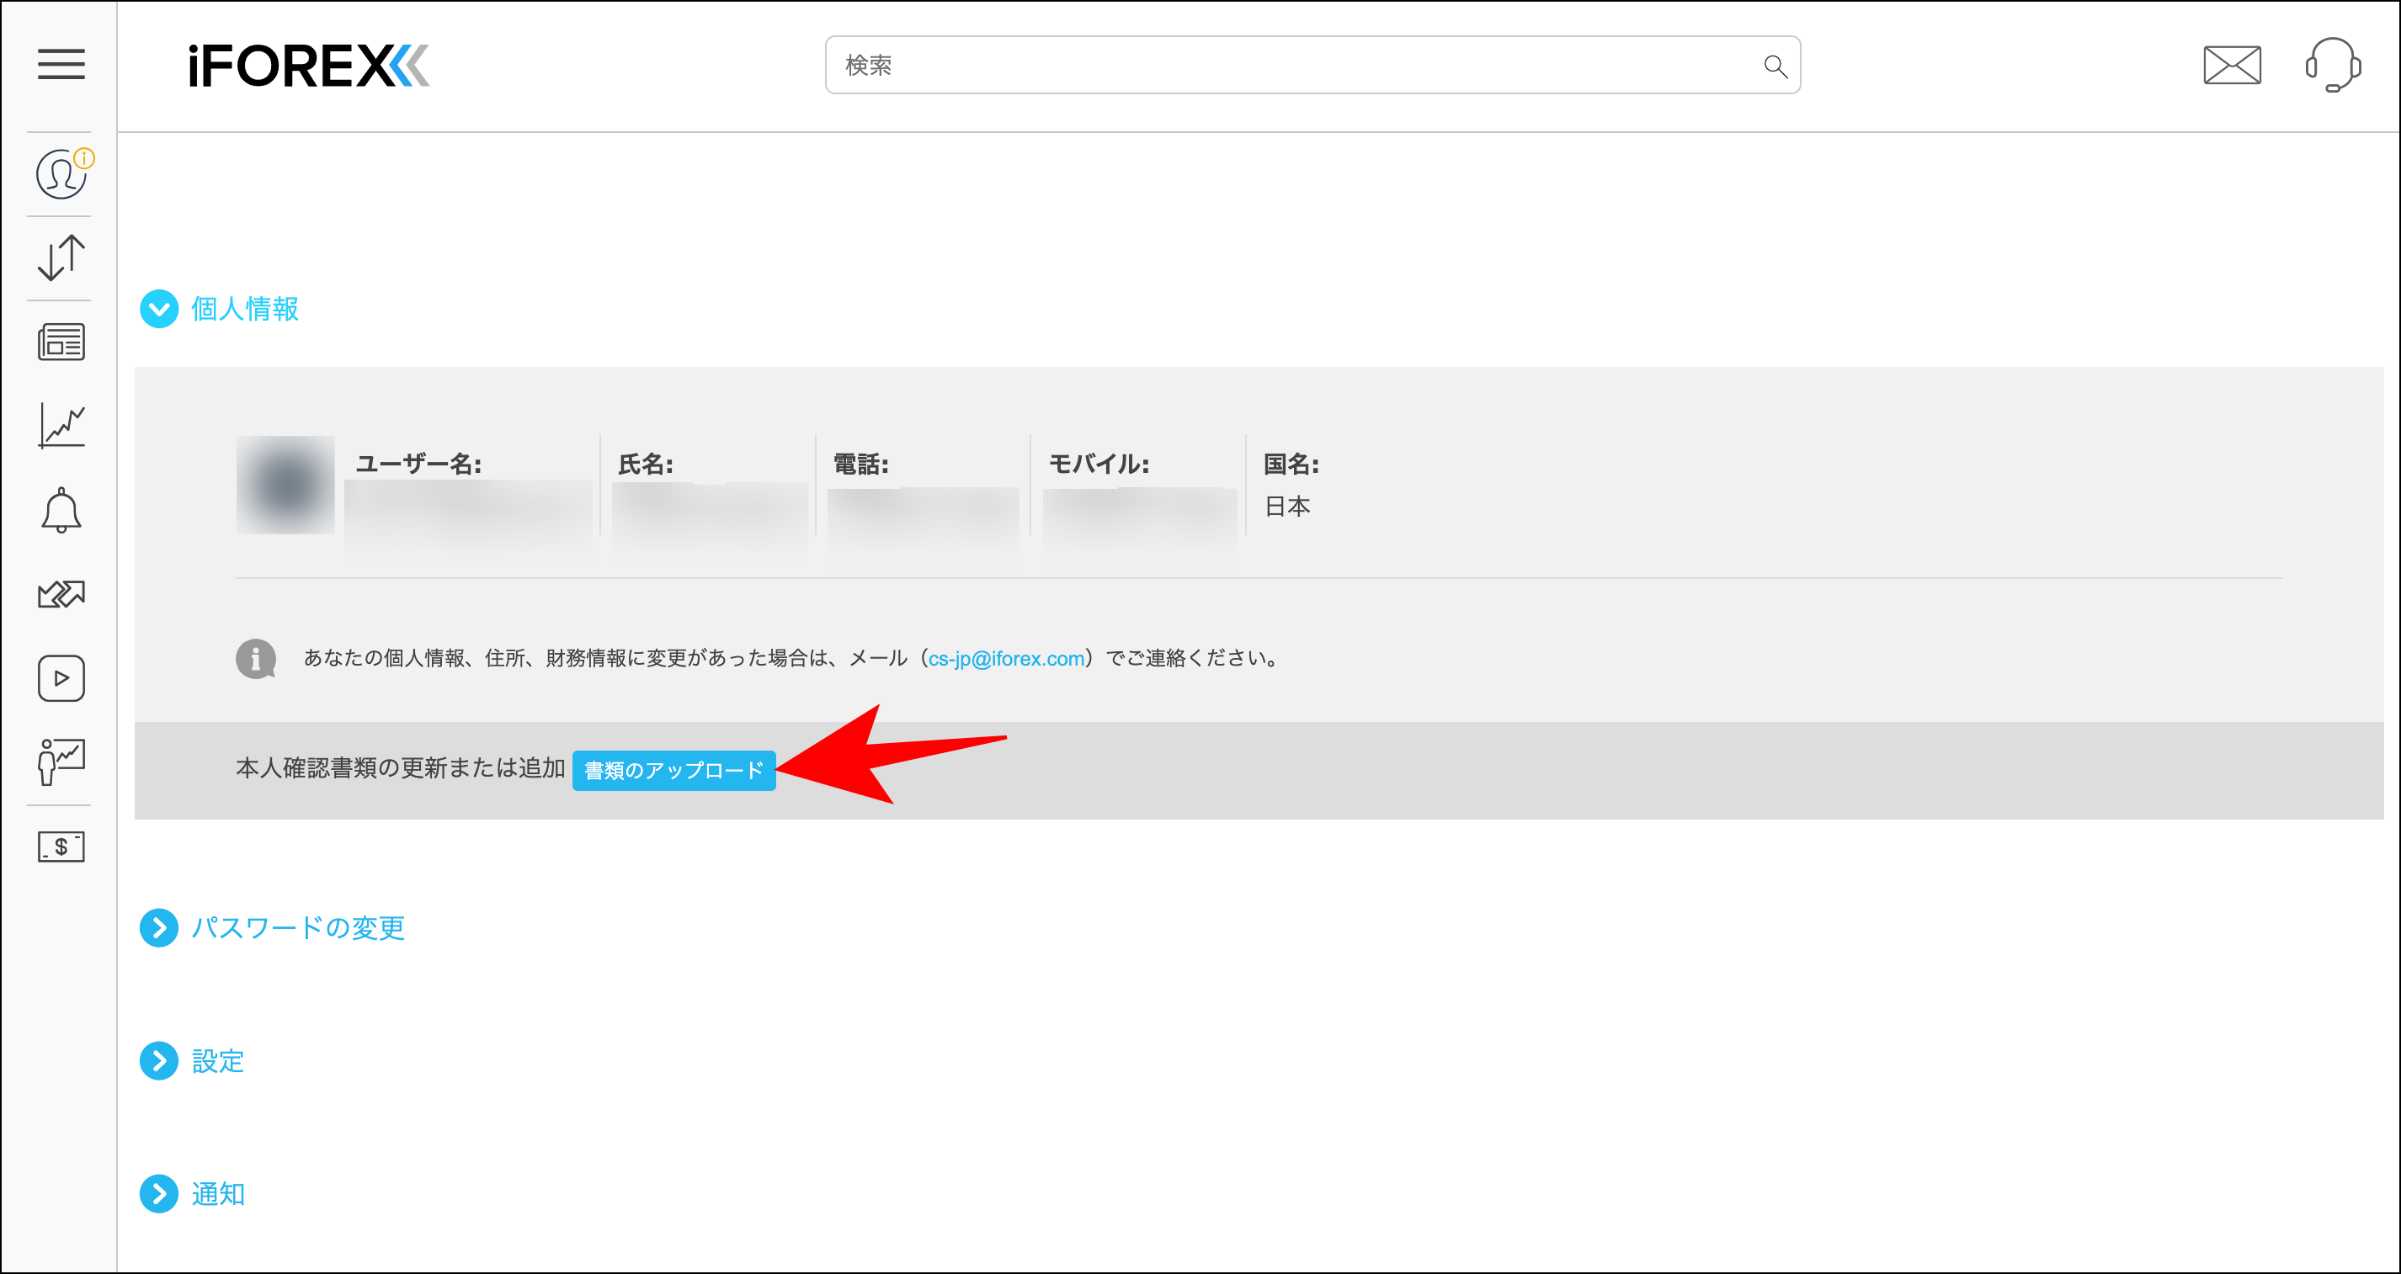
Task: Open the video tutorials icon
Action: coord(60,677)
